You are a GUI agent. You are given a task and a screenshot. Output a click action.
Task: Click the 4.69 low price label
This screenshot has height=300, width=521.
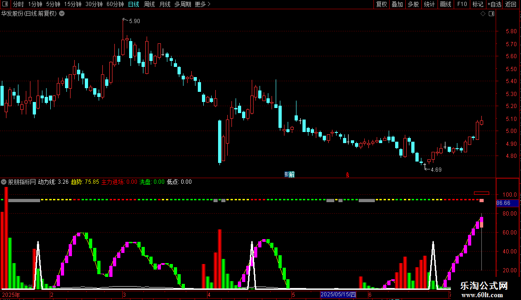(436, 170)
